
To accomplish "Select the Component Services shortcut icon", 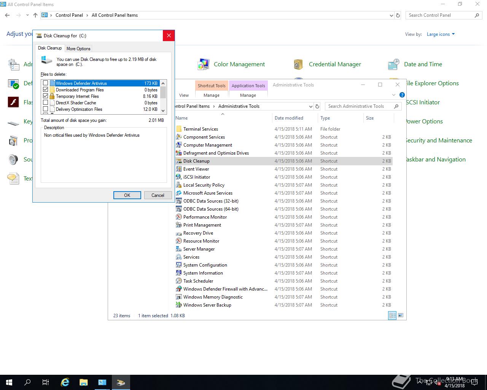I will pyautogui.click(x=179, y=137).
